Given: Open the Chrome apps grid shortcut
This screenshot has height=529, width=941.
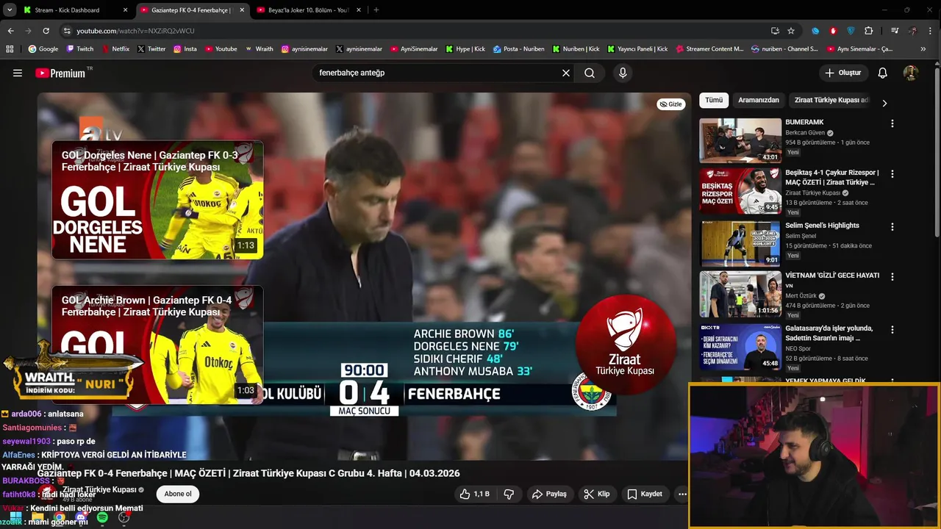Looking at the screenshot, I should (x=10, y=49).
